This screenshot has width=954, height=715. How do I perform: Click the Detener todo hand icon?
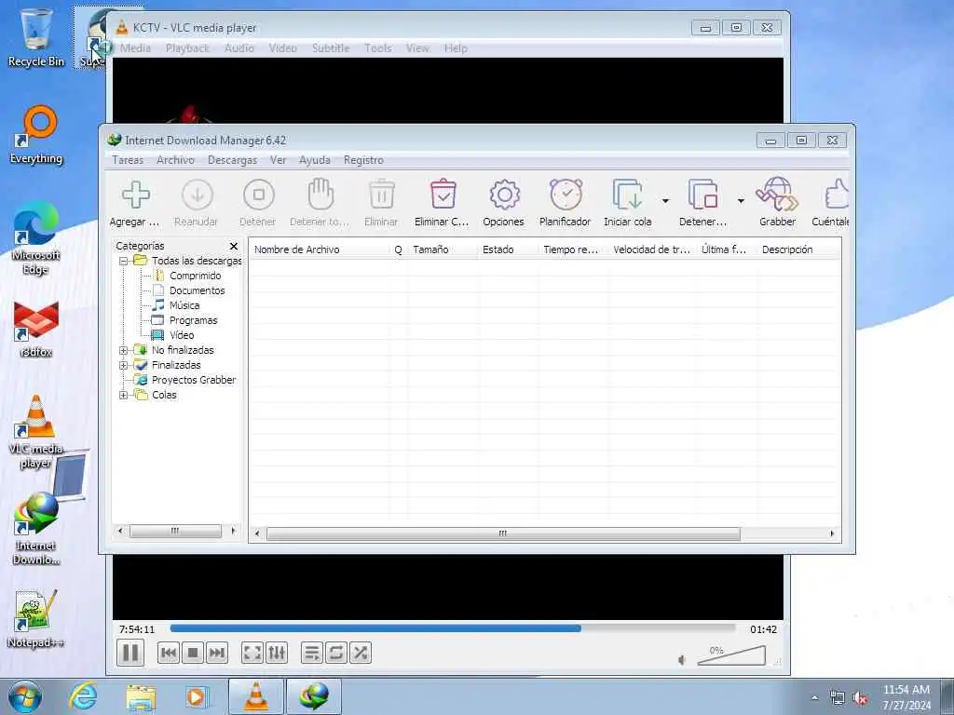tap(320, 195)
